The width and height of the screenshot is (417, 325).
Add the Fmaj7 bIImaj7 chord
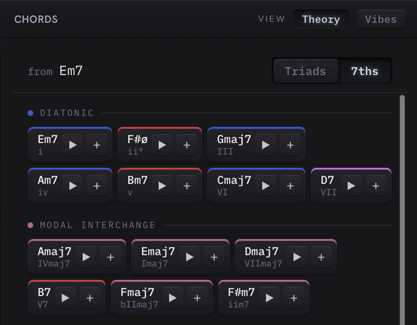coord(197,298)
